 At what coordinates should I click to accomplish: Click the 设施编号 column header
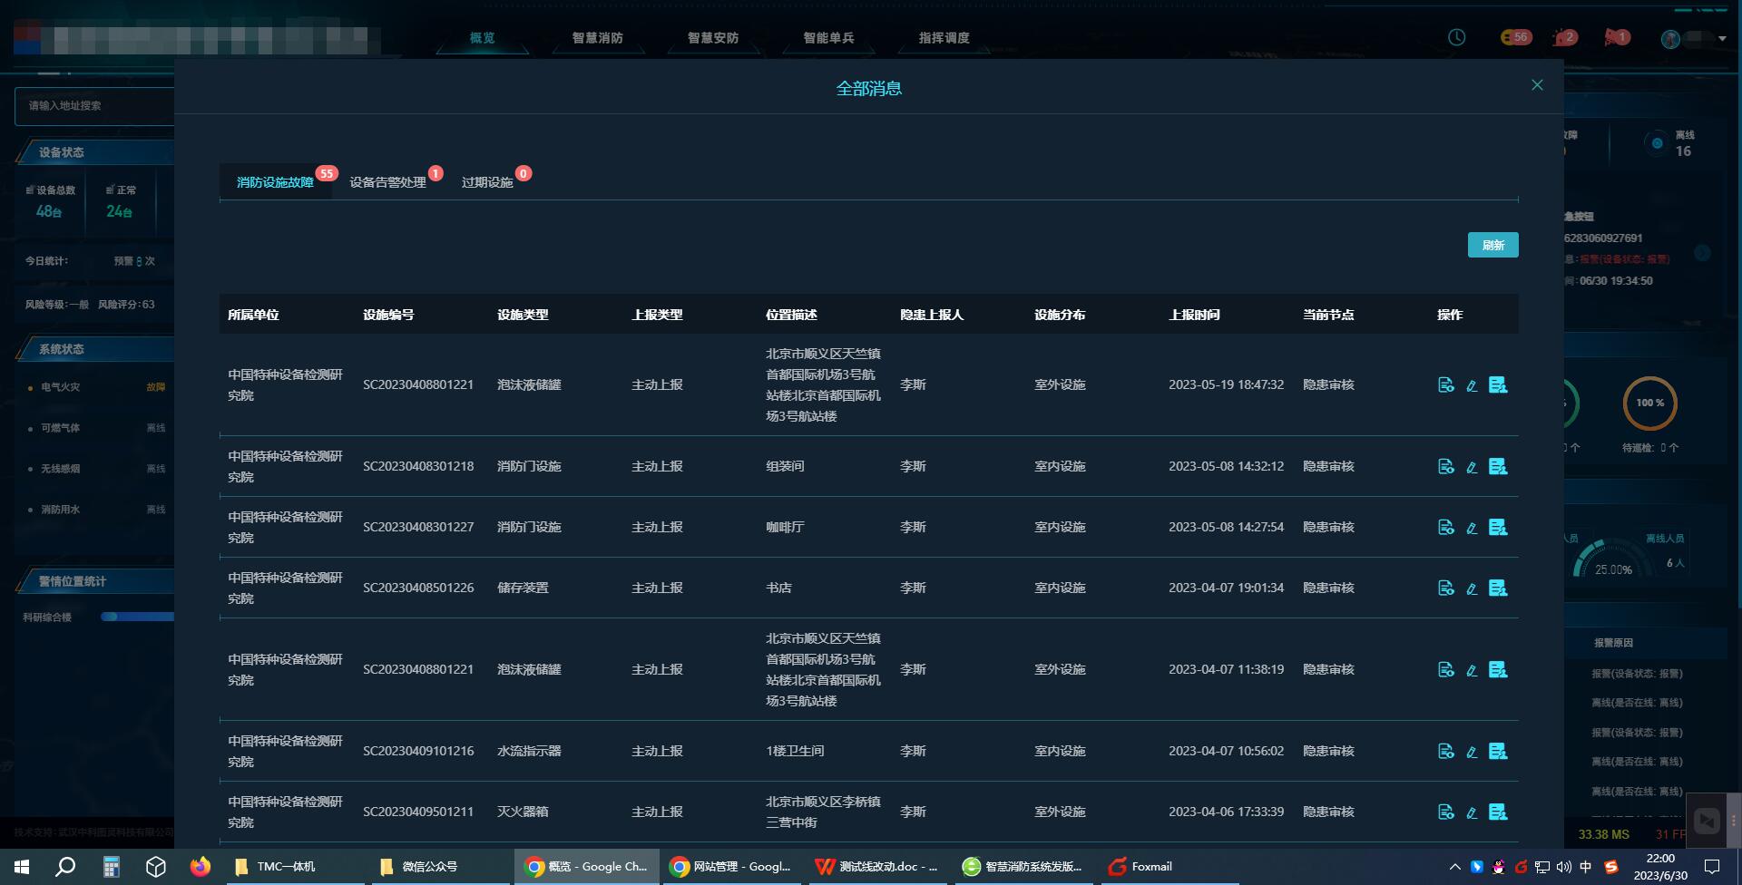(x=388, y=316)
